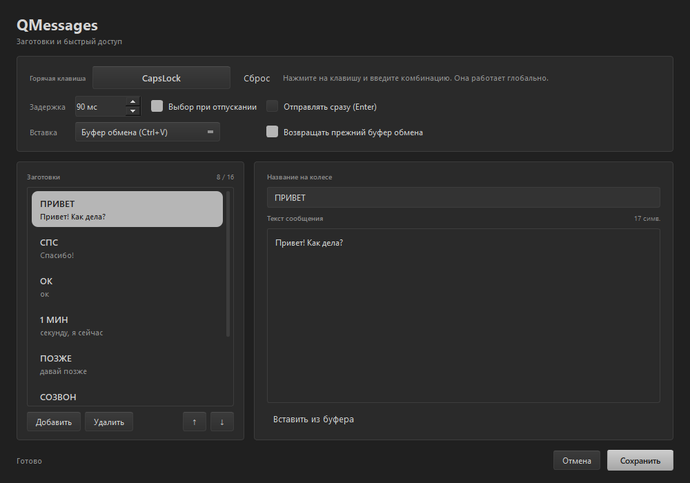Select the "1 МИН" template row
690x483 pixels.
point(127,326)
